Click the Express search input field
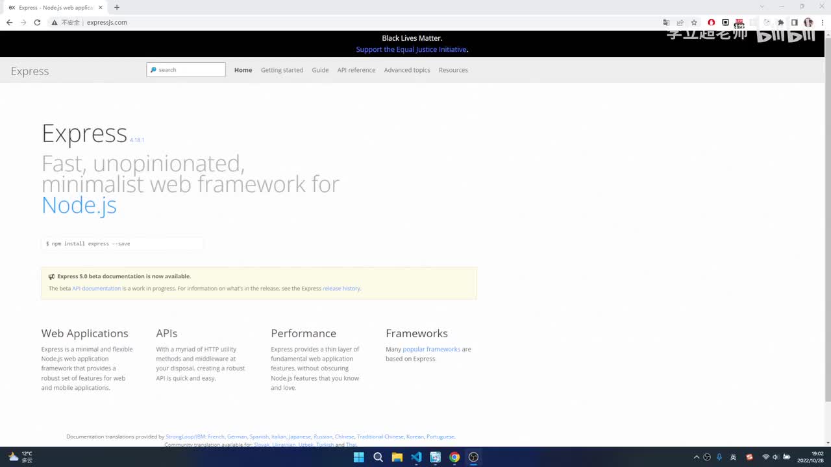This screenshot has height=467, width=831. coord(186,70)
